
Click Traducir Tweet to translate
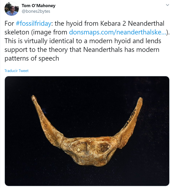point(16,71)
